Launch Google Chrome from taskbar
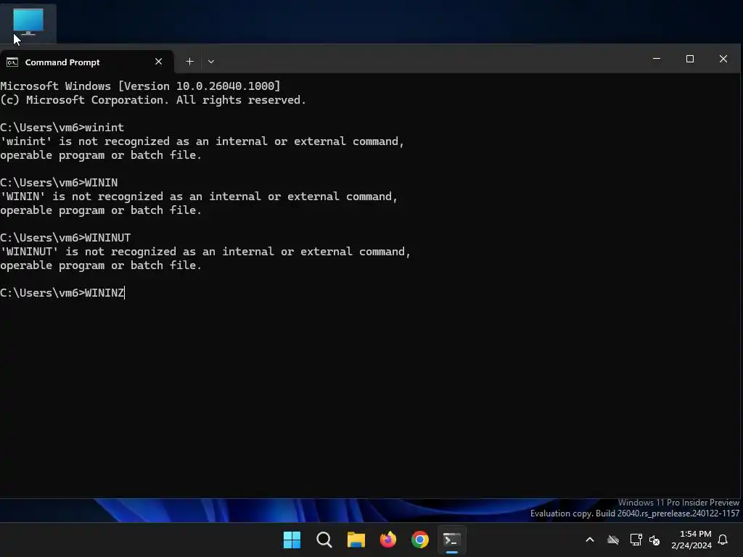 [420, 540]
